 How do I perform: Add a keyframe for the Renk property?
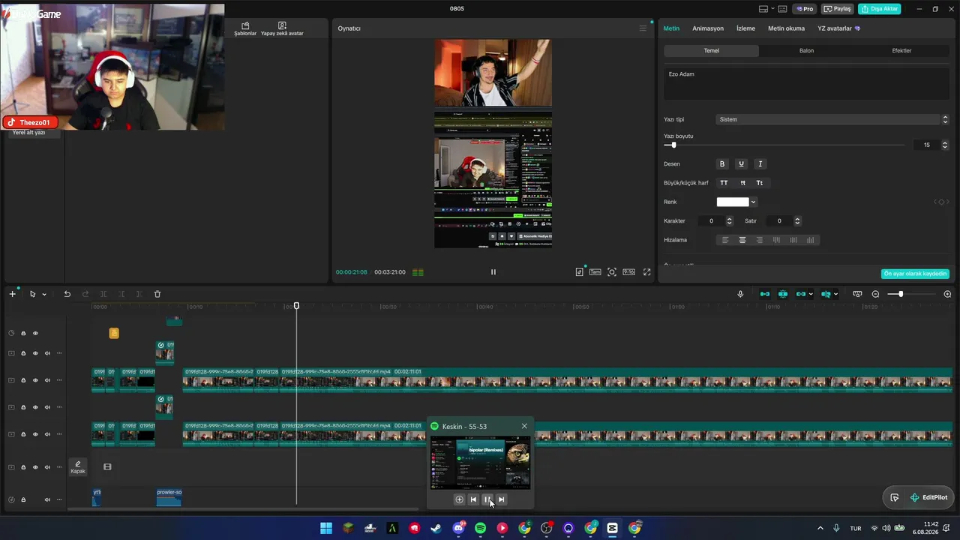(941, 202)
